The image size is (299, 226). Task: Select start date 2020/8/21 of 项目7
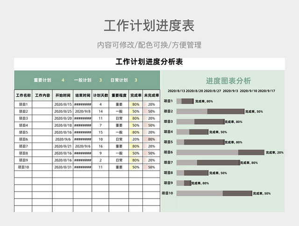click(x=63, y=146)
